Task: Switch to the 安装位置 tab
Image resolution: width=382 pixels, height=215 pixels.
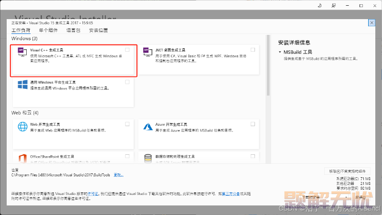Action: tap(98, 30)
